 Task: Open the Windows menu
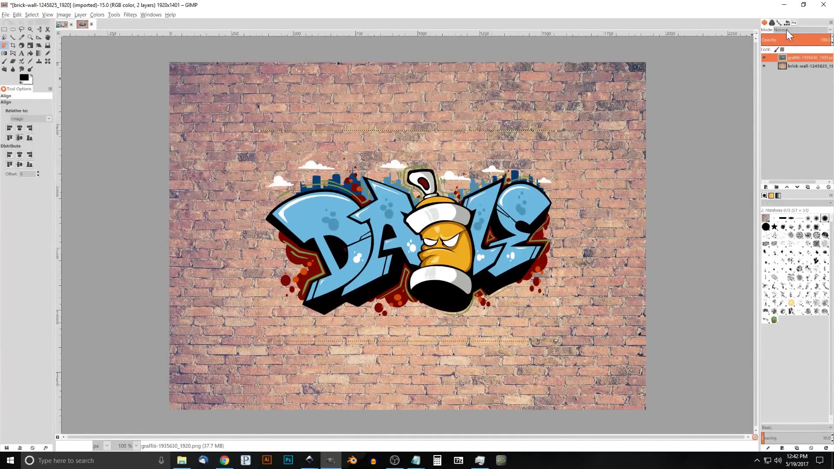click(x=151, y=15)
